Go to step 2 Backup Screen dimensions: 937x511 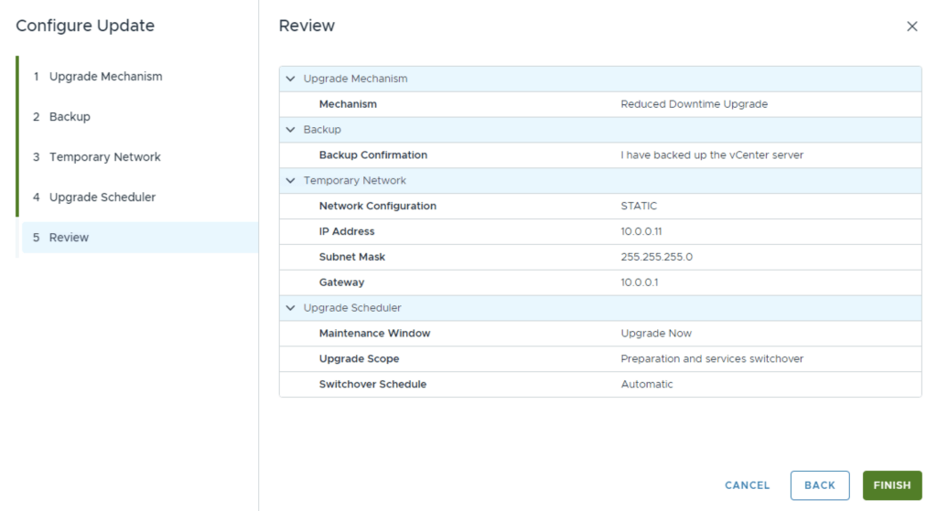[70, 117]
